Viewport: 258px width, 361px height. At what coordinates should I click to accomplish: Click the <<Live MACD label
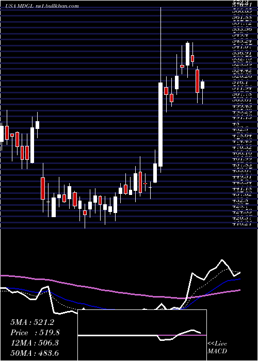(217, 347)
